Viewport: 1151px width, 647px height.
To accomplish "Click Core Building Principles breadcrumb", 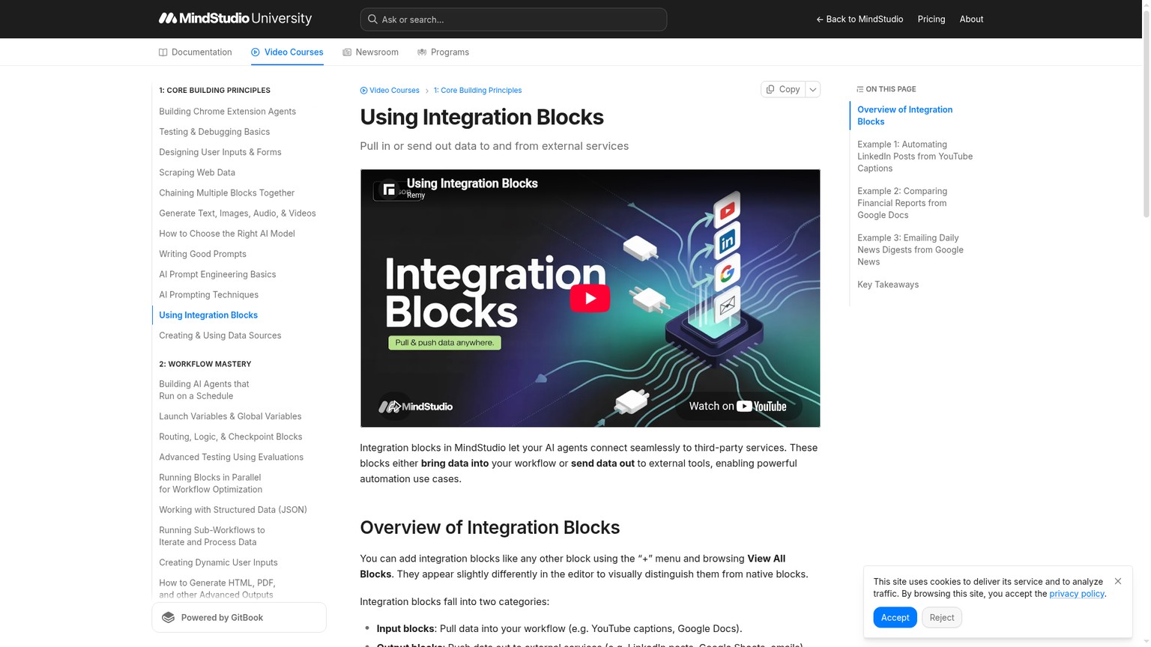I will 477,91.
